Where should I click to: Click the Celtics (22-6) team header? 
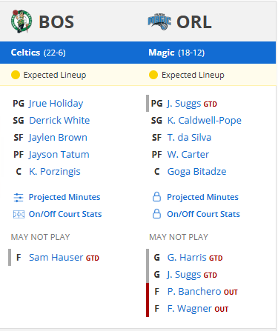(x=39, y=53)
